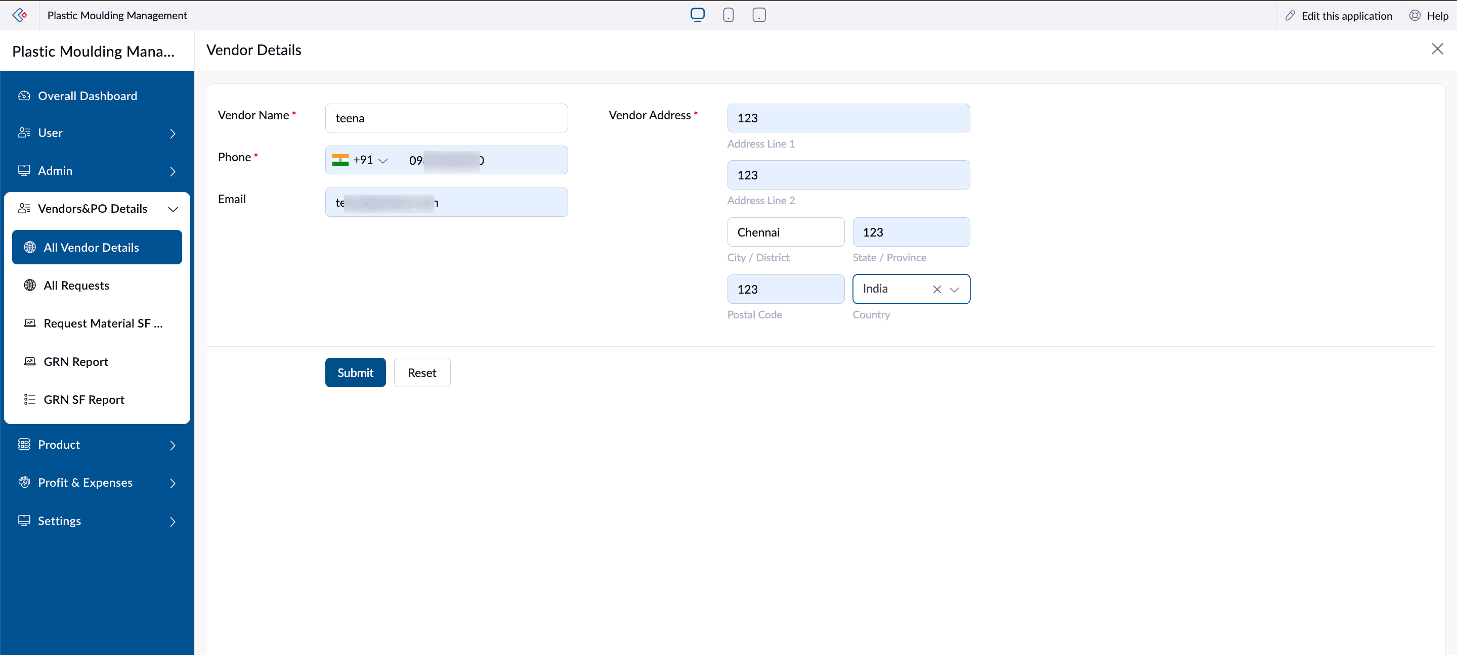Switch to desktop preview icon
The height and width of the screenshot is (655, 1457).
tap(698, 15)
